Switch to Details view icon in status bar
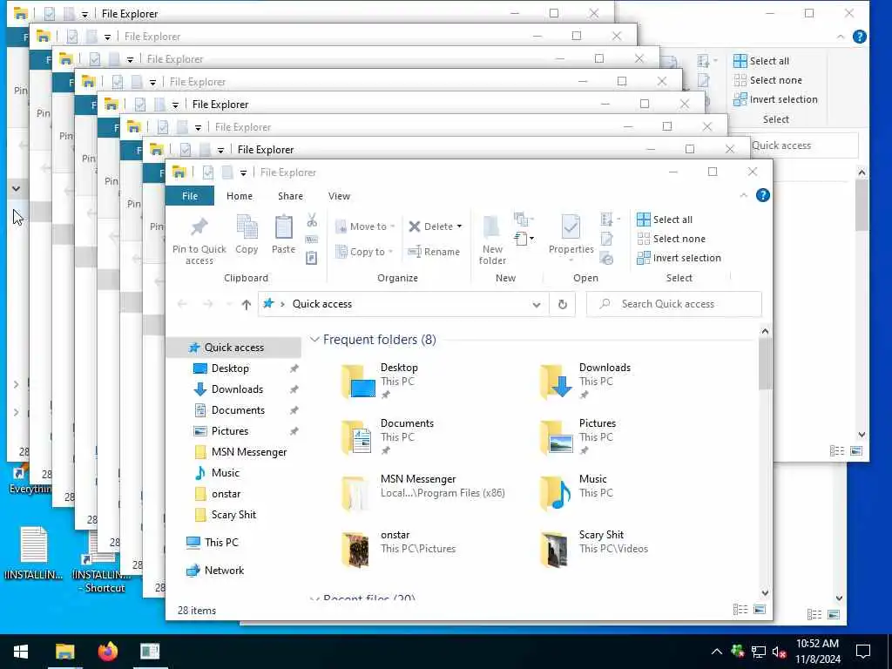Image resolution: width=892 pixels, height=669 pixels. [x=740, y=610]
